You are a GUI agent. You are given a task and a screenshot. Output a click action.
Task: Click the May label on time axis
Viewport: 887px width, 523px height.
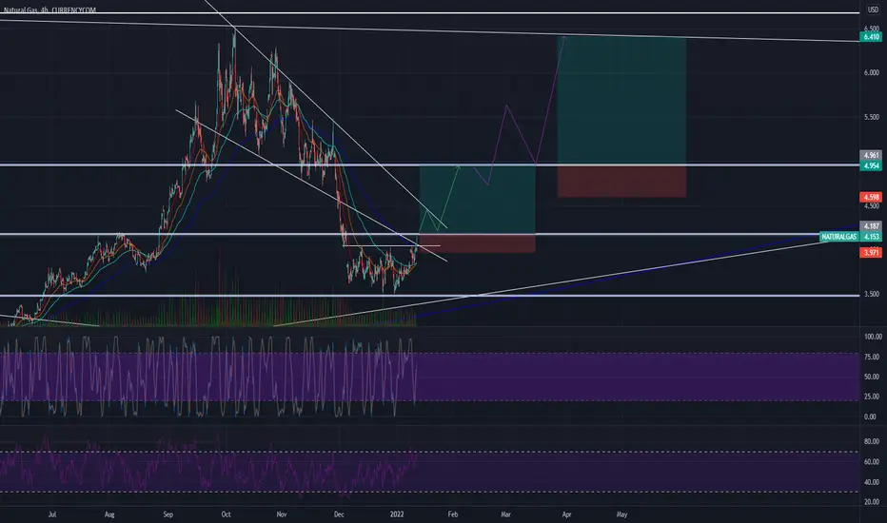[621, 514]
